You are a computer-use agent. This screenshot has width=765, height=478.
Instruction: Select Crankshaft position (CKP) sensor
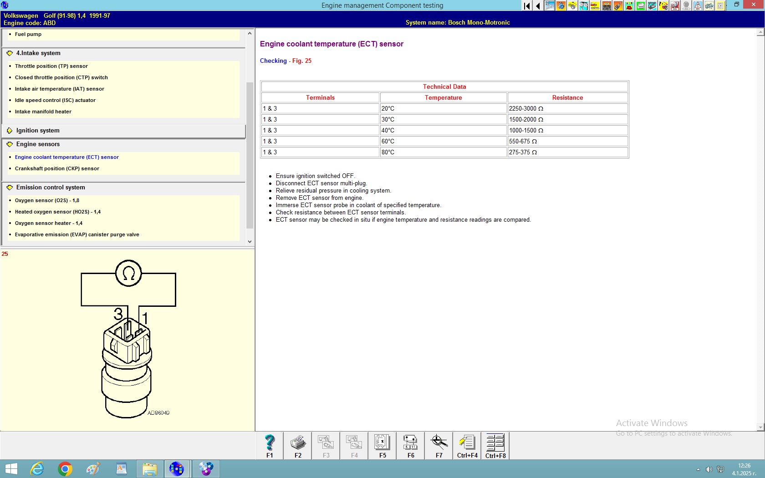click(57, 168)
